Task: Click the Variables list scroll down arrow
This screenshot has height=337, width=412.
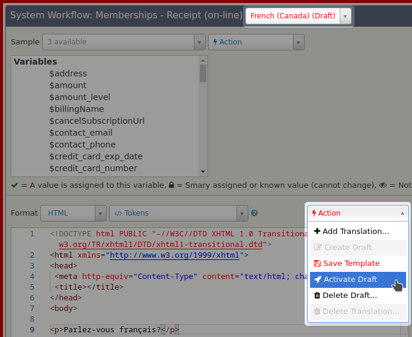Action: [x=203, y=172]
